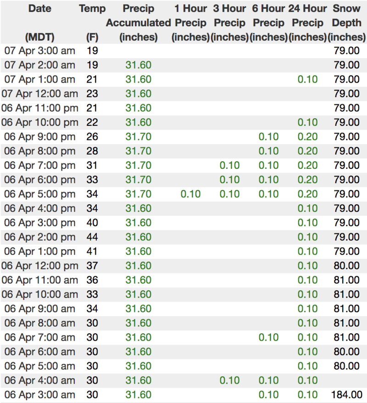Select the 07 Apr 3:00 am date cell

click(x=39, y=50)
